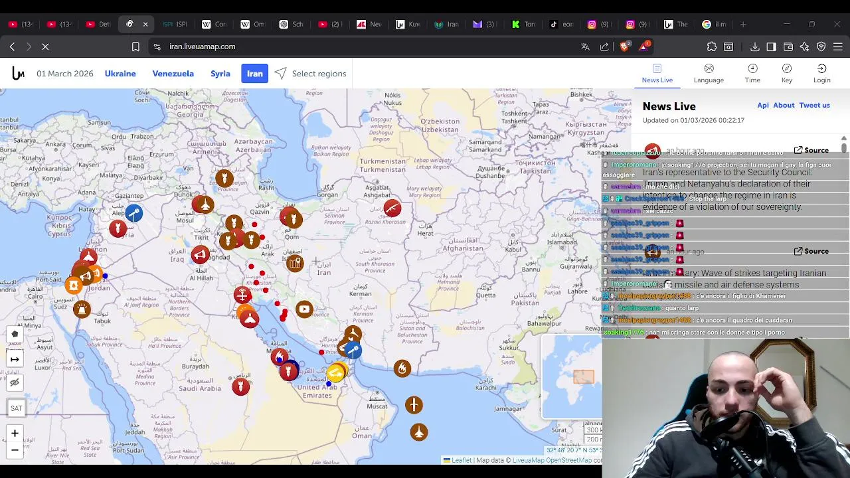850x478 pixels.
Task: Click the brown map marker near Isfahan
Action: [295, 264]
